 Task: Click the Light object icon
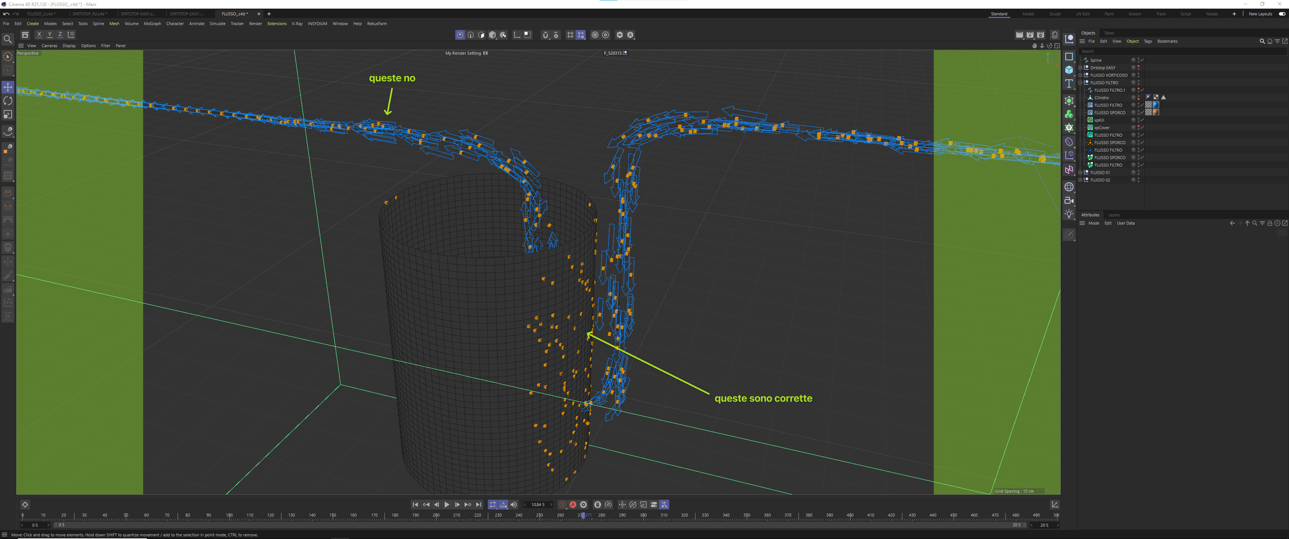point(1069,214)
